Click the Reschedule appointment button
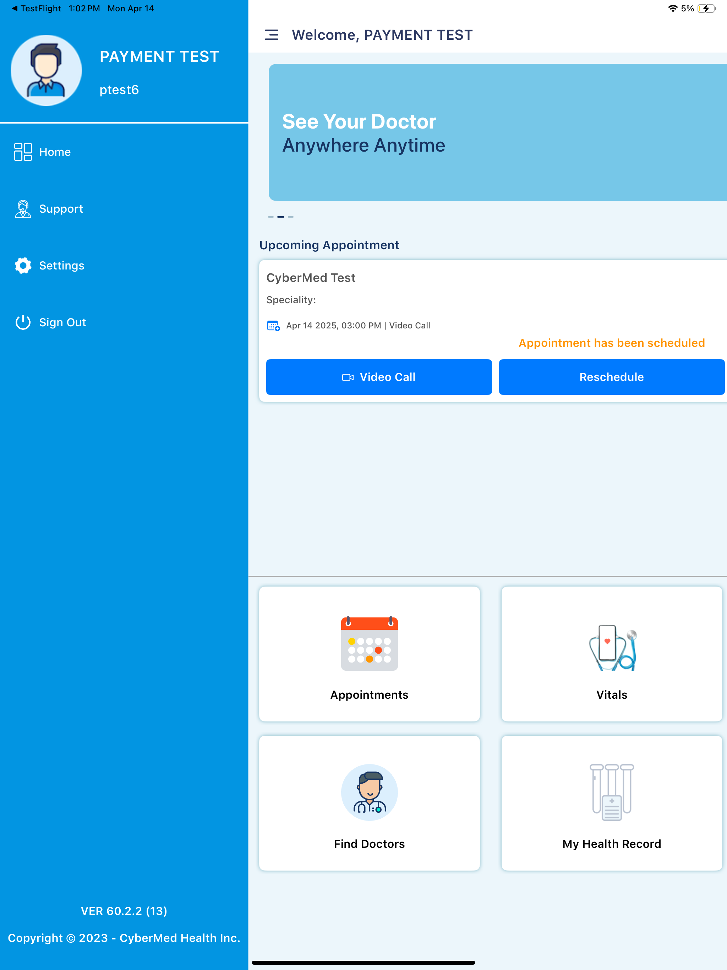Screen dimensions: 727x970 pyautogui.click(x=612, y=377)
